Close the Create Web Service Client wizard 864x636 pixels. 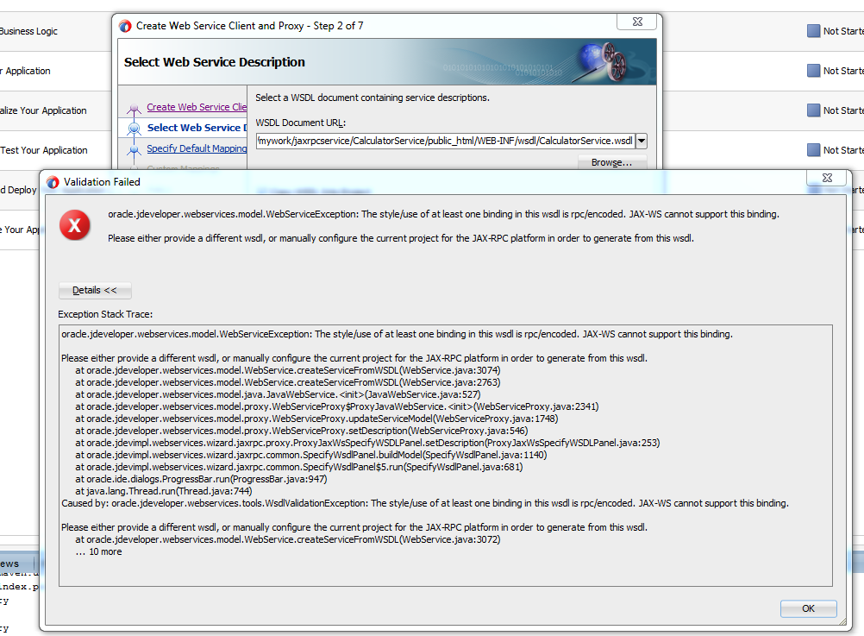pyautogui.click(x=637, y=22)
